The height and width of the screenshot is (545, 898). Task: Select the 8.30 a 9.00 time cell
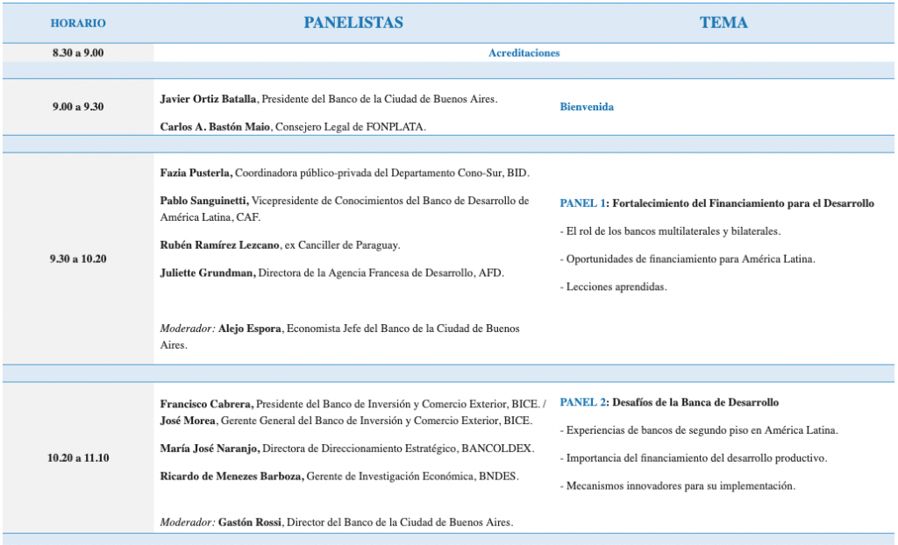tap(78, 53)
